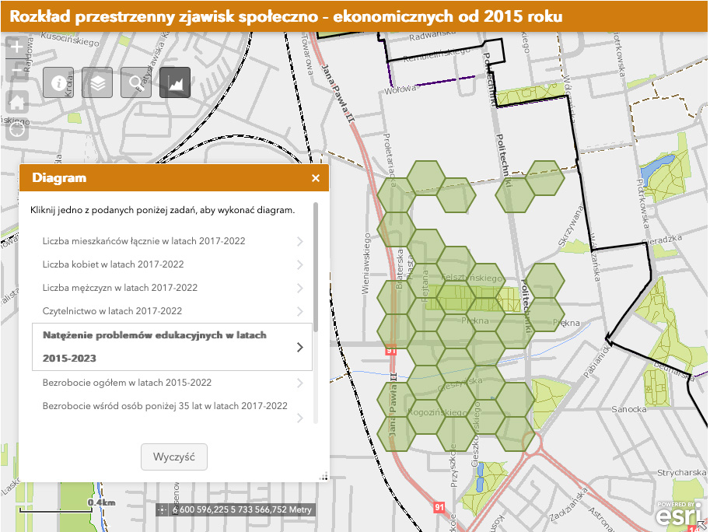Open the info widget
Screen dimensions: 710x532
pyautogui.click(x=58, y=82)
